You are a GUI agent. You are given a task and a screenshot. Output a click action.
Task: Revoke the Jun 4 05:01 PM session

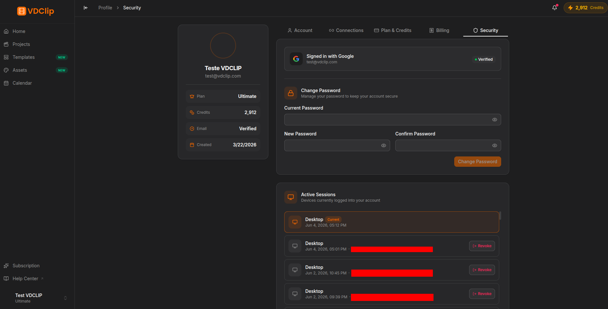(x=482, y=246)
